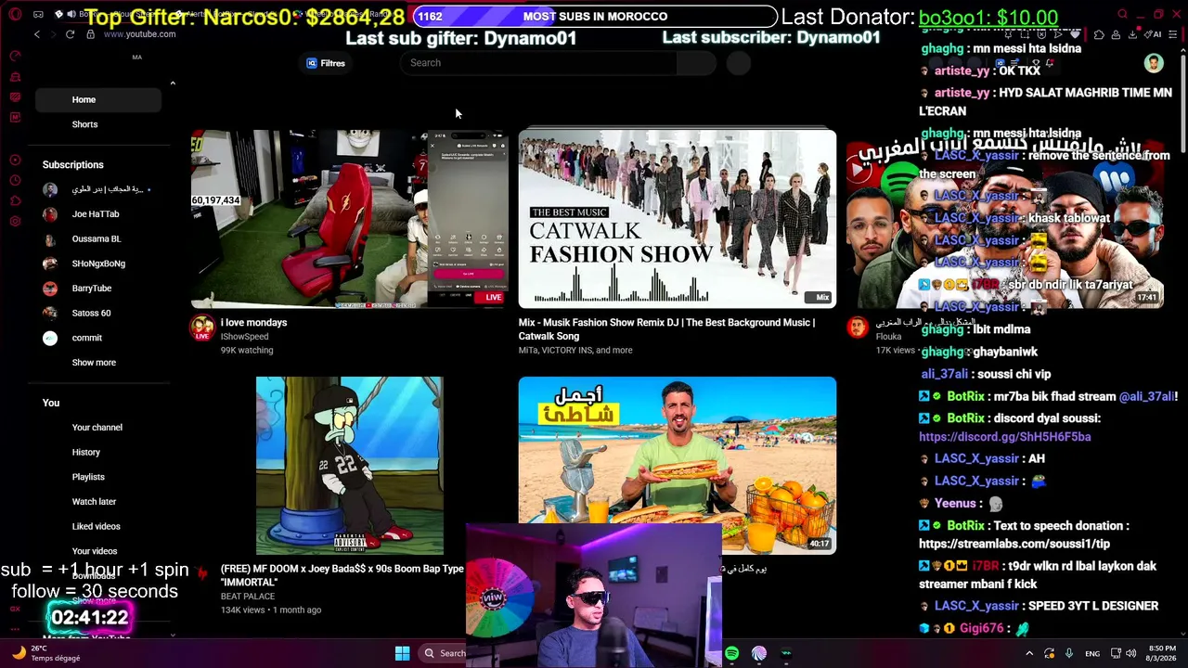Collapse the sidebar using top chevron arrow
Image resolution: width=1188 pixels, height=668 pixels.
pyautogui.click(x=173, y=83)
